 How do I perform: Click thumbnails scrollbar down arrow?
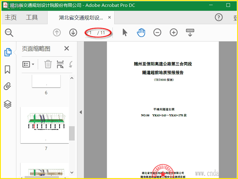tap(72, 172)
